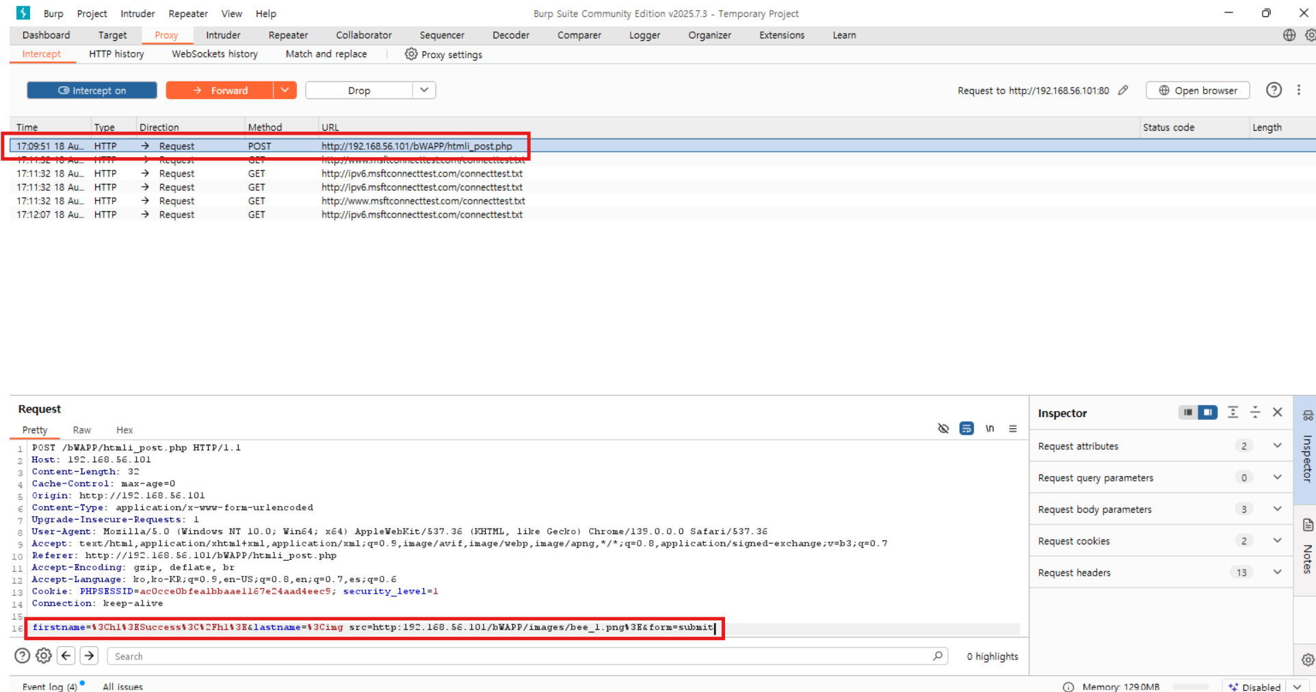Switch to the Target tab
Image resolution: width=1316 pixels, height=692 pixels.
click(112, 35)
